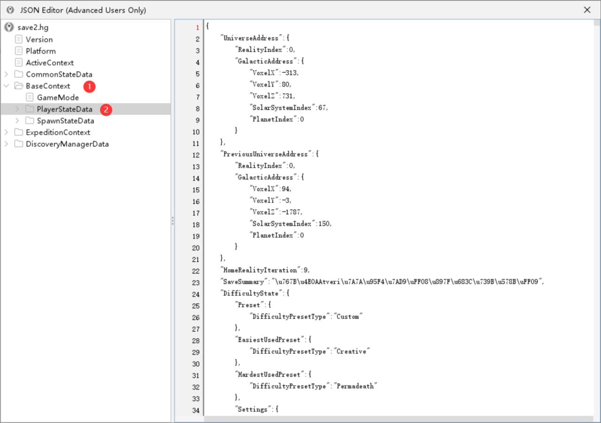
Task: Click the folder icon beside SpawnStateData
Action: (30, 121)
